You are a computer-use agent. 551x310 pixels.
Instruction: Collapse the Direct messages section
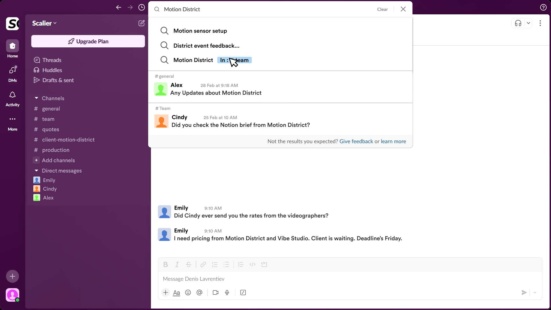[x=36, y=170]
